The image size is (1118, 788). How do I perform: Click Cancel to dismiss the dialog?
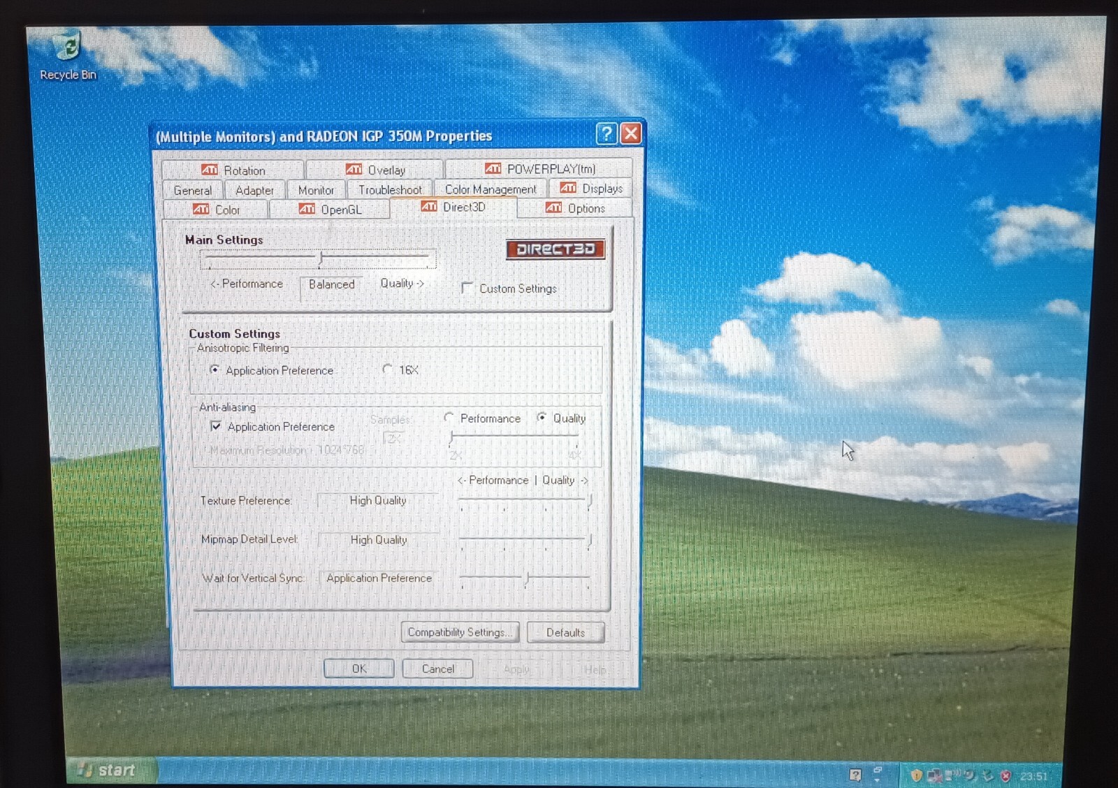[438, 669]
